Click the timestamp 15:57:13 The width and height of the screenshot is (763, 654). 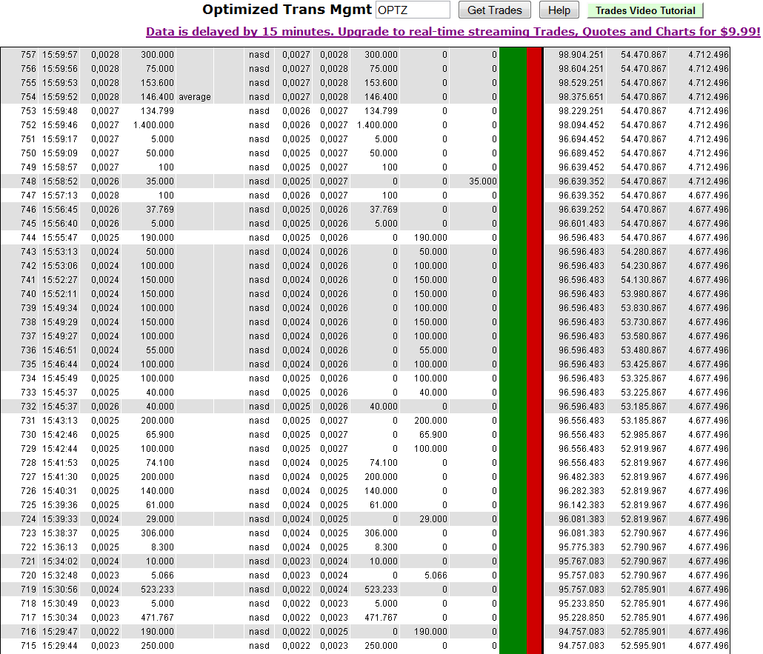pos(59,196)
